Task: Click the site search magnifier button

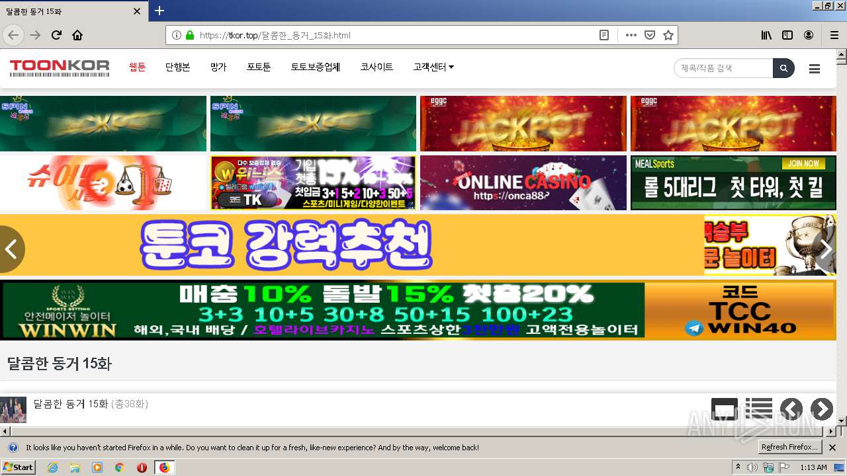Action: (783, 68)
